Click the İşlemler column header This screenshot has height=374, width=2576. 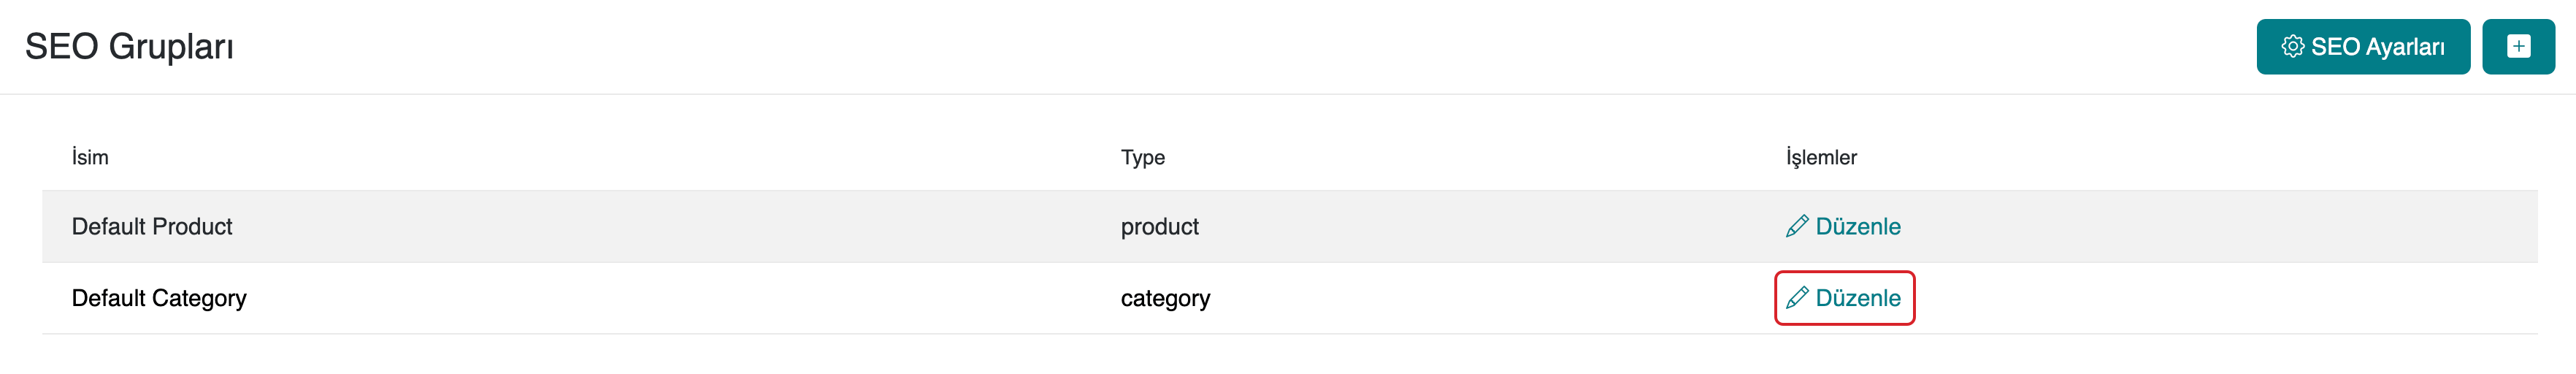1821,157
